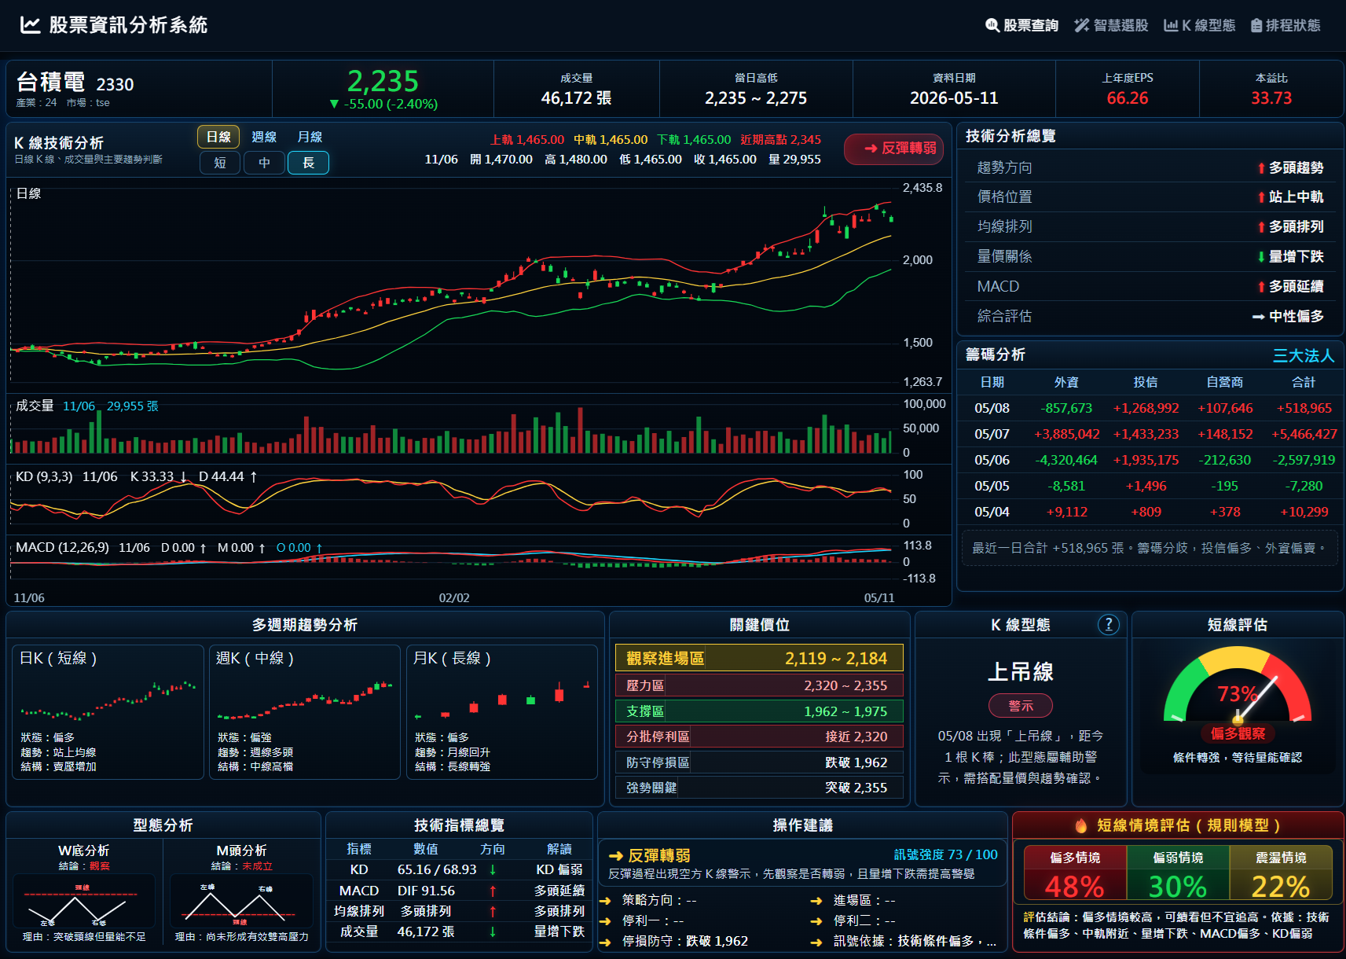Select the green 偏弱情境 30% card

coord(1178,873)
